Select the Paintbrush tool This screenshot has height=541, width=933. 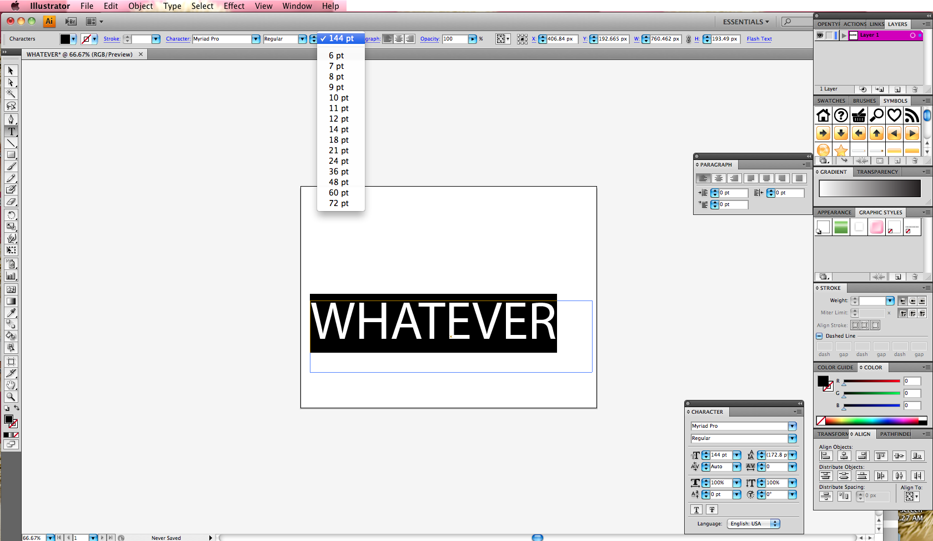[11, 166]
